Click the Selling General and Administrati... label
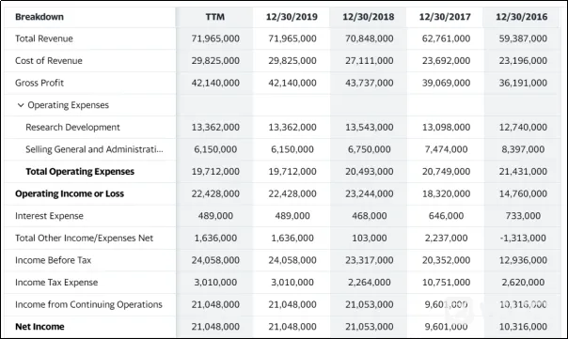568x339 pixels. 94,149
